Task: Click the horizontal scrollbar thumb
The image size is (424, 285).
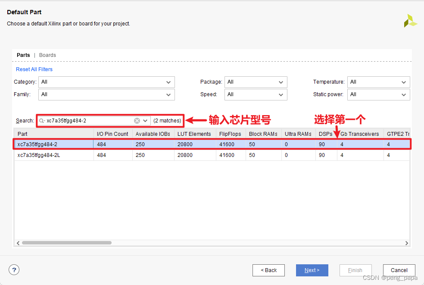Action: click(x=67, y=243)
